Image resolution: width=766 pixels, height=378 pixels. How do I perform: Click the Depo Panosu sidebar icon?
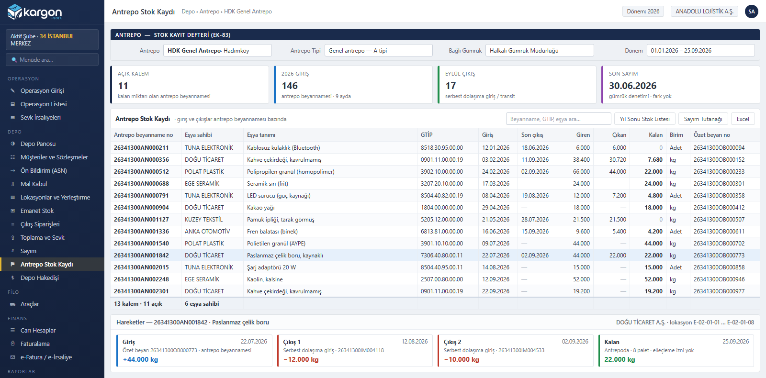click(x=12, y=144)
